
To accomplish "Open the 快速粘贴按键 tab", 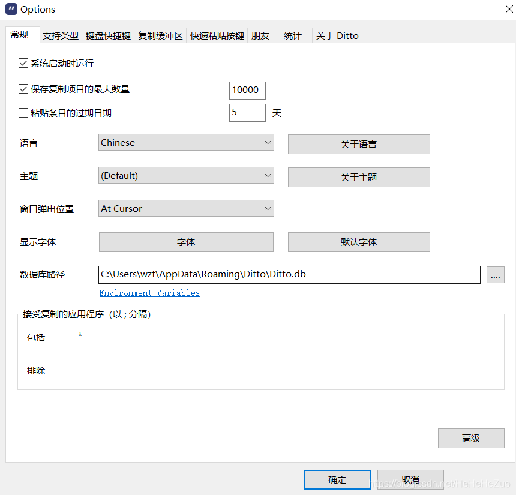I will 217,35.
